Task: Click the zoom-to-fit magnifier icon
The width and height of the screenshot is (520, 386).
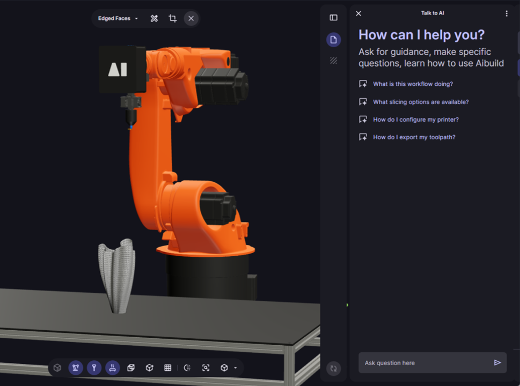Action: click(x=206, y=368)
